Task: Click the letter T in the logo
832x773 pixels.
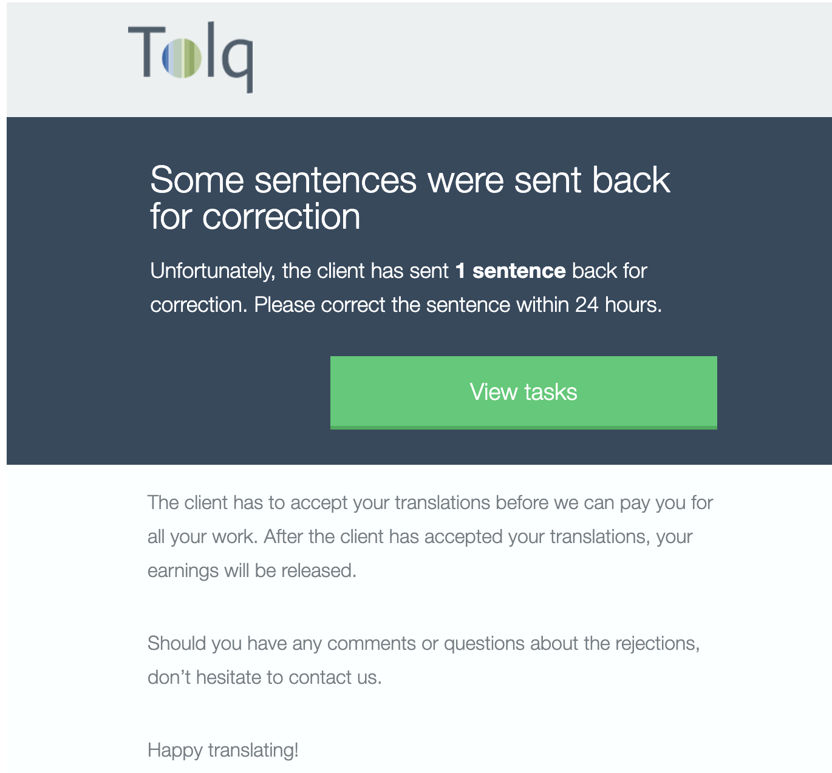Action: coord(146,52)
